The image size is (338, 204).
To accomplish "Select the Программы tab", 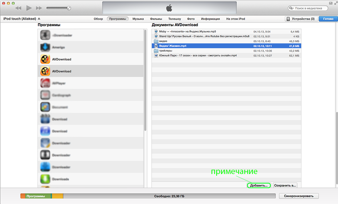I will click(118, 19).
